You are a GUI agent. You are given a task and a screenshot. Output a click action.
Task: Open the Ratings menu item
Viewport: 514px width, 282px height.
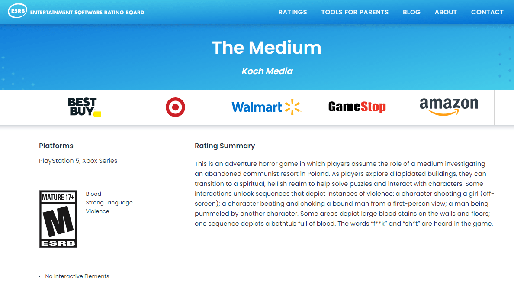coord(293,12)
